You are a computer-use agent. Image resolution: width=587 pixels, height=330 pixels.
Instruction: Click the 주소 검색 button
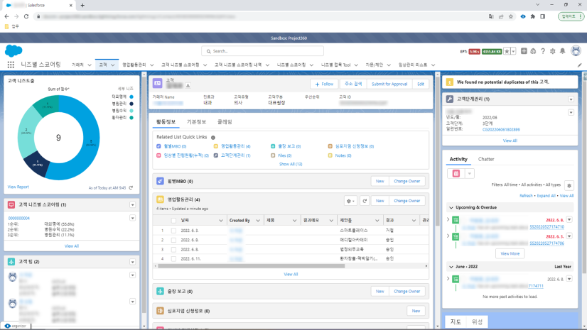click(352, 84)
